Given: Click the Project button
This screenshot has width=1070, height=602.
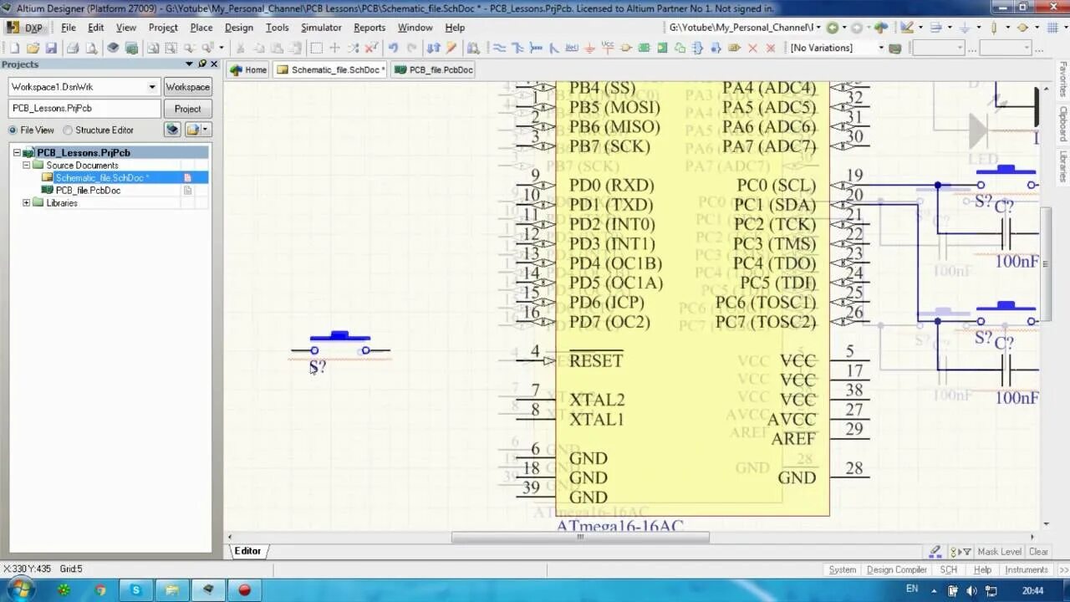Looking at the screenshot, I should click(187, 109).
